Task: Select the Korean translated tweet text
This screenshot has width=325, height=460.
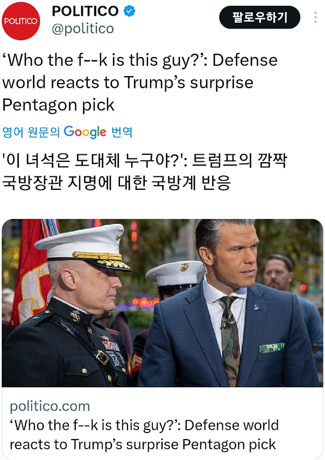Action: 145,171
